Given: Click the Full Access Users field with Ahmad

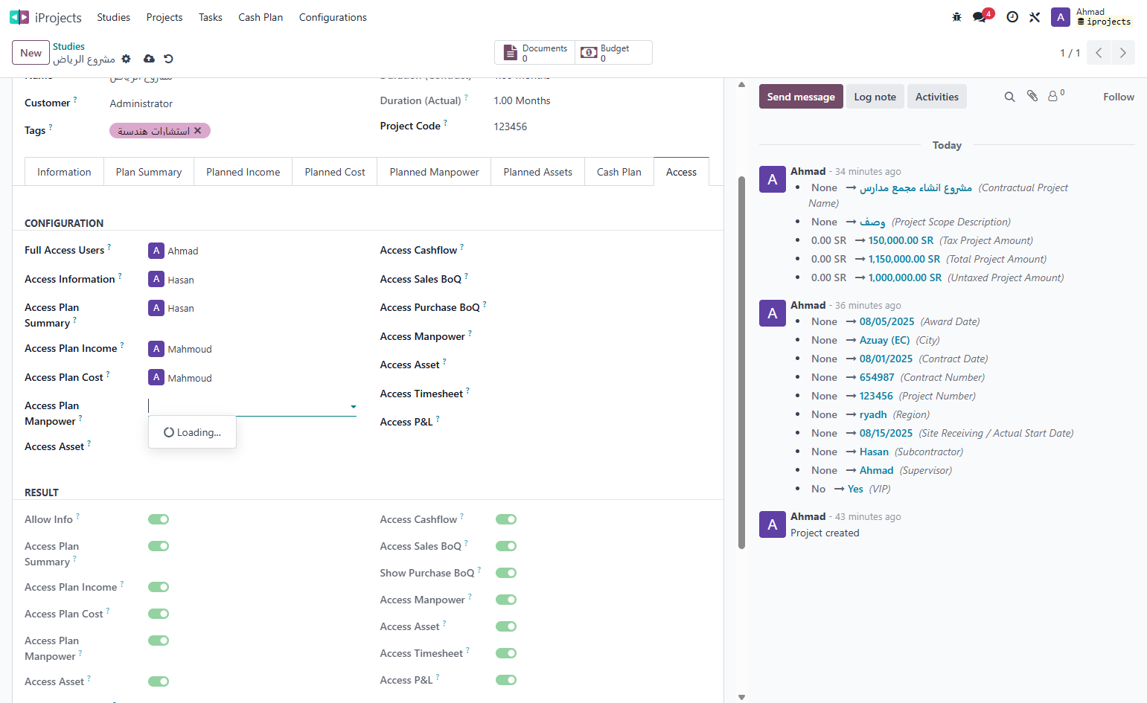Looking at the screenshot, I should click(x=252, y=251).
